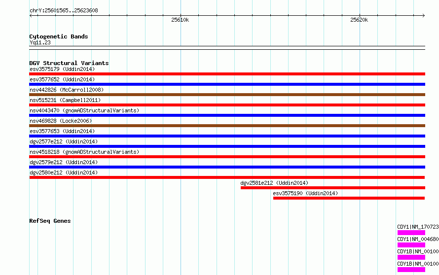Click the 25610k ruler mark
The image size is (439, 275).
coord(180,20)
